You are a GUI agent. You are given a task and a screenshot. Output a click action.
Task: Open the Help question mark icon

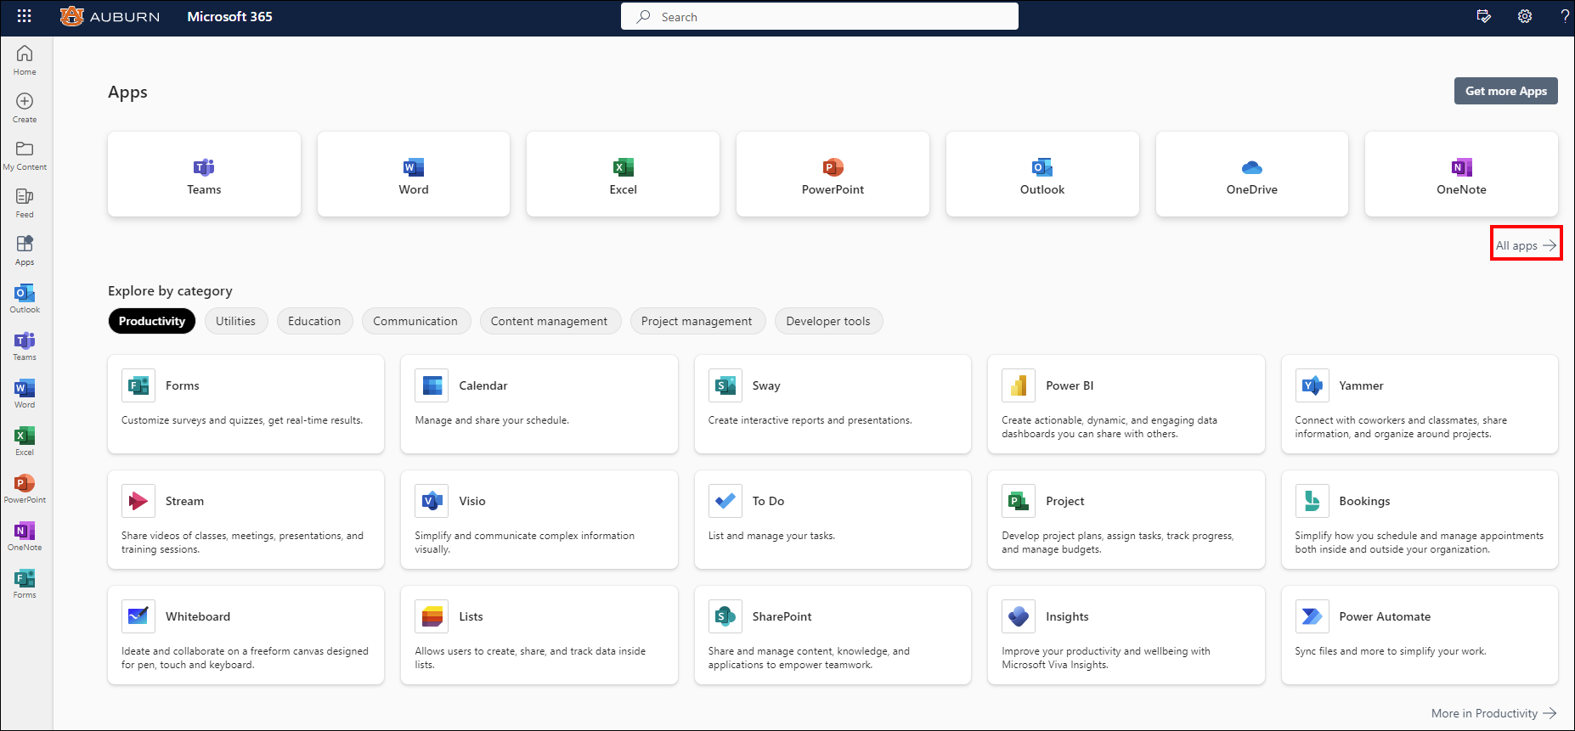click(1564, 16)
